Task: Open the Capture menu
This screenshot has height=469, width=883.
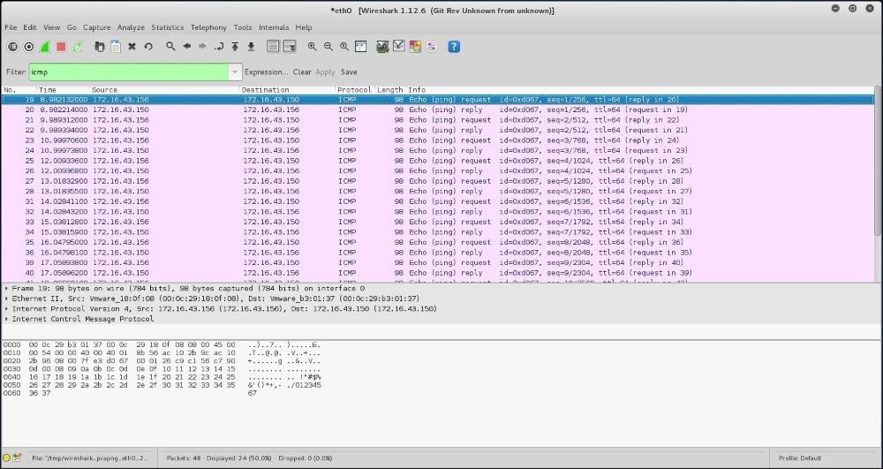Action: [x=97, y=27]
